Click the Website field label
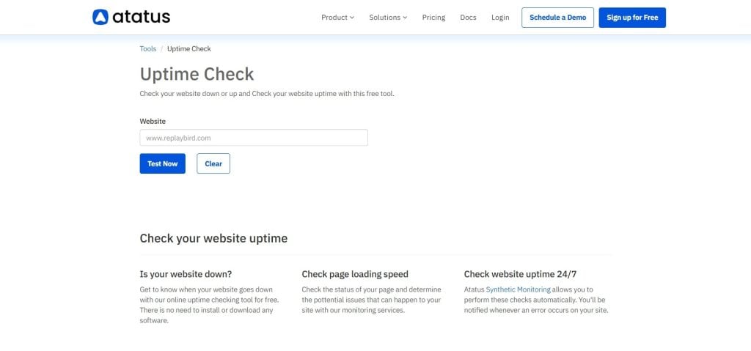 point(153,121)
